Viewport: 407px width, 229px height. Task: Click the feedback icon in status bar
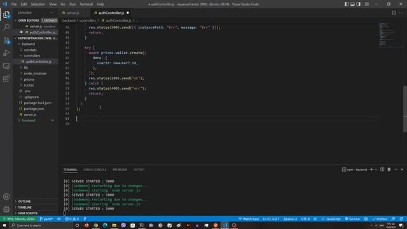[394, 219]
